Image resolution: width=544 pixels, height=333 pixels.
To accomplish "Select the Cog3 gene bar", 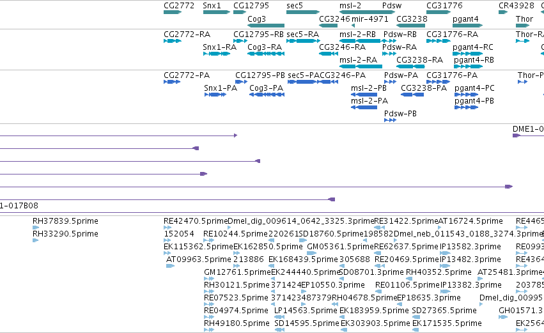I will click(266, 26).
